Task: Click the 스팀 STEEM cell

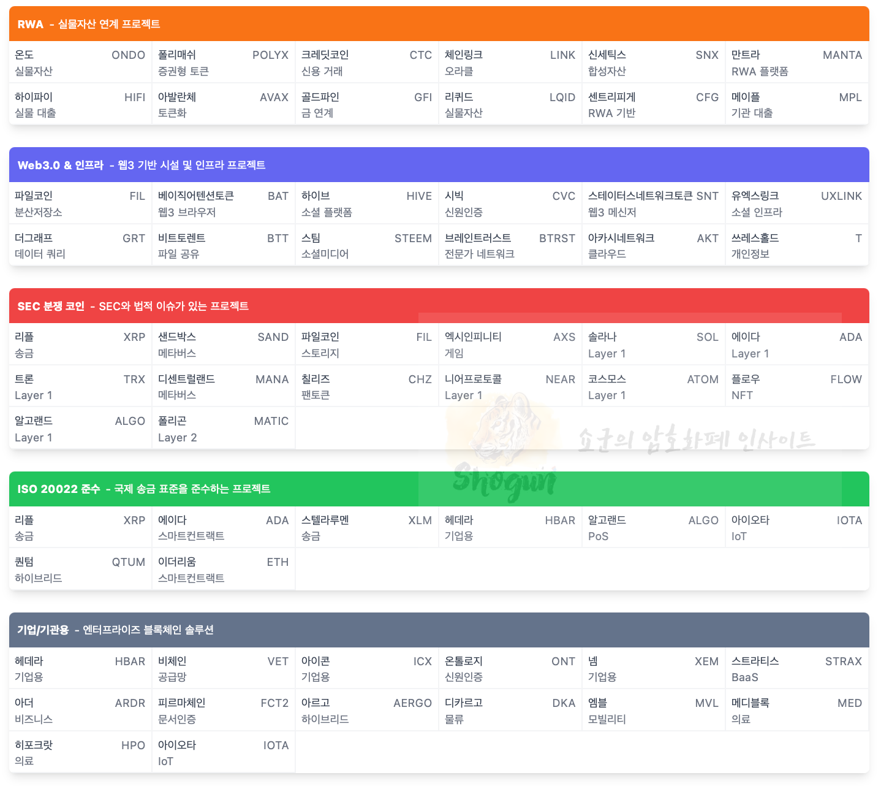Action: (367, 245)
